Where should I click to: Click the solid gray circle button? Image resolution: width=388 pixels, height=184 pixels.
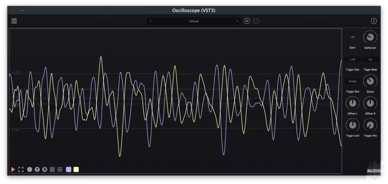coord(30,169)
